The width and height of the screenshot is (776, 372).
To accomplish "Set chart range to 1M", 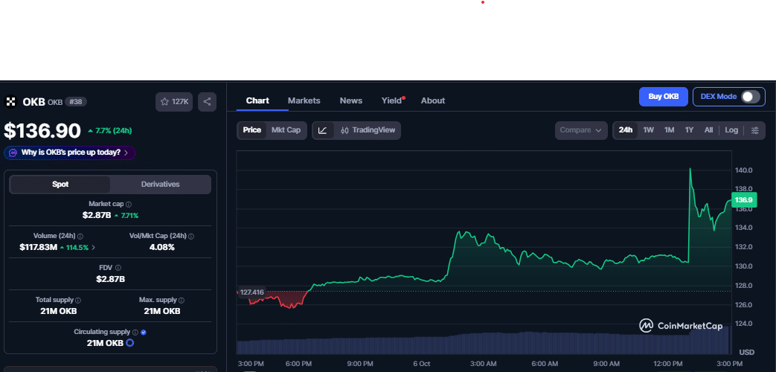I will 669,130.
